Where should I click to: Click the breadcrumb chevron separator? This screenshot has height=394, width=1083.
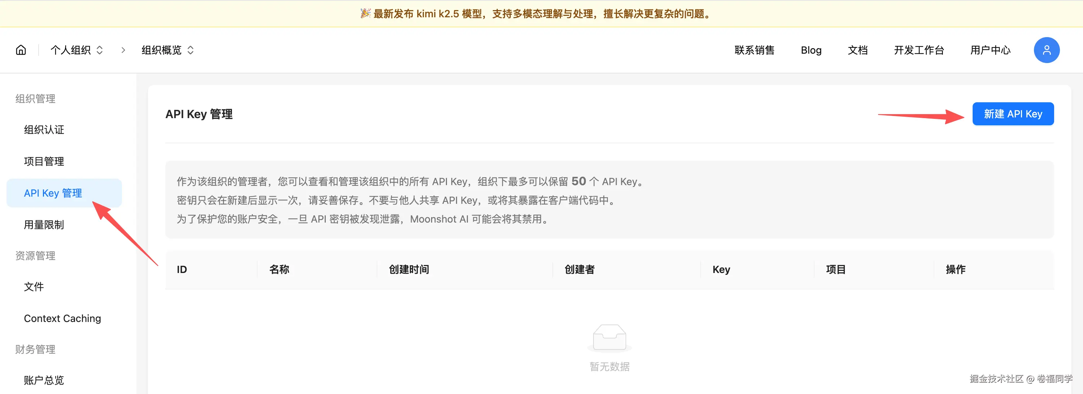(123, 50)
